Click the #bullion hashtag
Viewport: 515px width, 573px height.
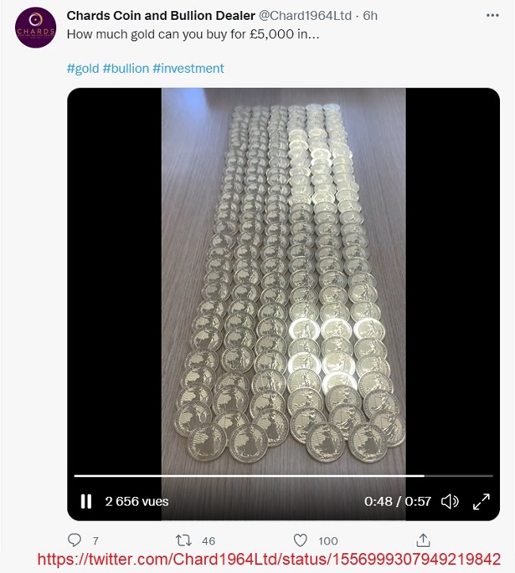click(126, 68)
